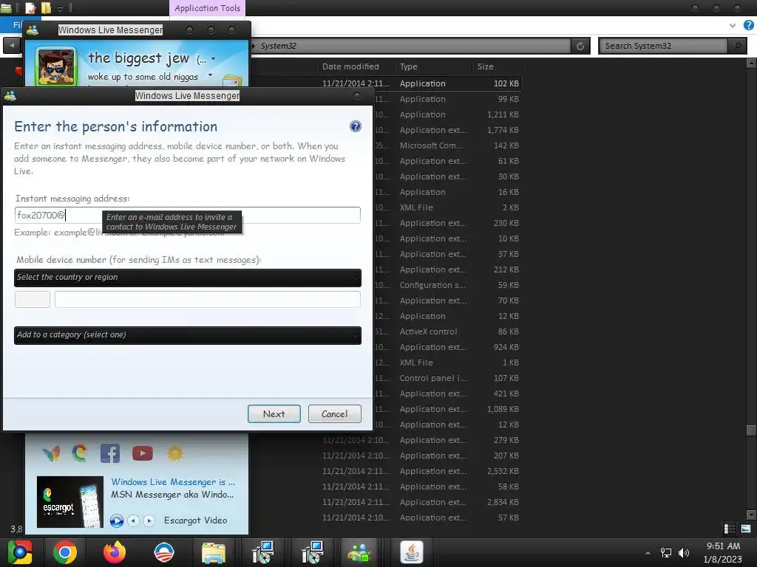The image size is (757, 567).
Task: Click the Explorer vertical scrollbar thumb
Action: 751,430
